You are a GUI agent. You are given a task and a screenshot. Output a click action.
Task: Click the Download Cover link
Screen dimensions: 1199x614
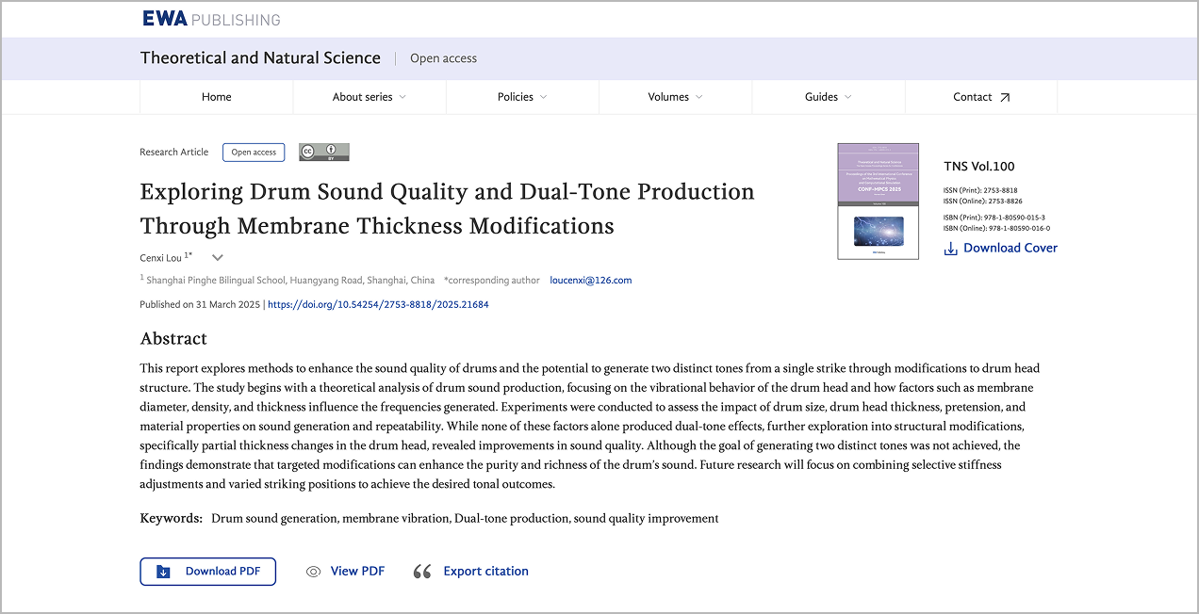(1010, 249)
